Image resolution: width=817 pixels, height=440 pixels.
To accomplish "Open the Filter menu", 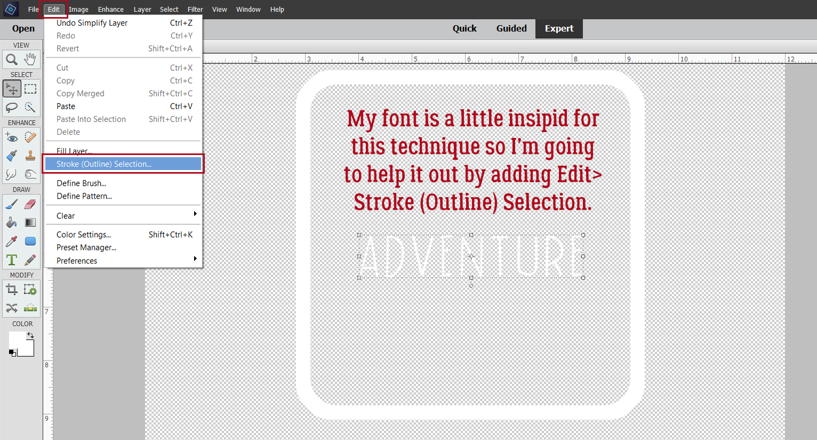I will tap(195, 9).
